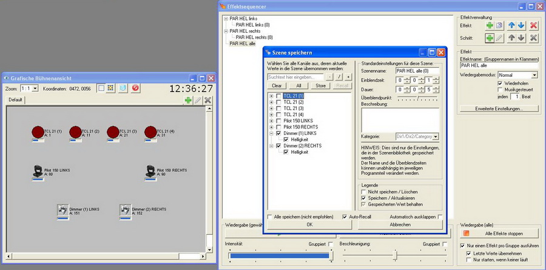Viewport: 546px width, 270px height.
Task: Open the Zoom 1:1 dropdown
Action: [x=35, y=88]
